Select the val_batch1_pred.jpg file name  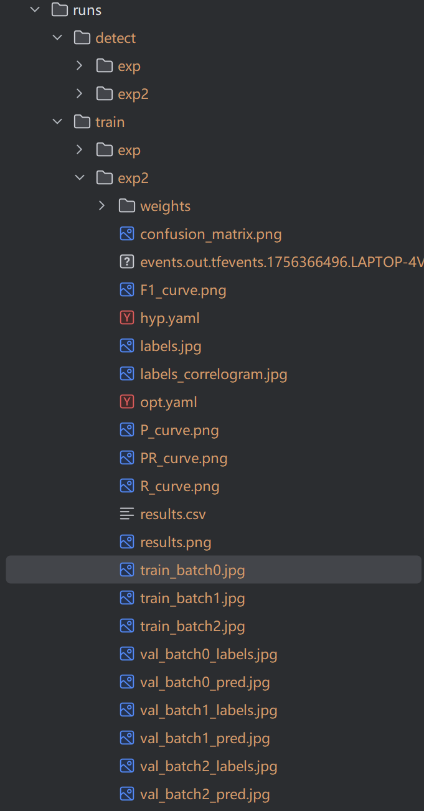(x=205, y=739)
